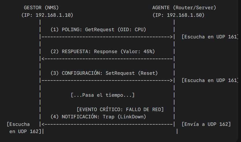This screenshot has width=241, height=142.
Task: Click the GESTOR (NMS) header text
Action: point(43,8)
